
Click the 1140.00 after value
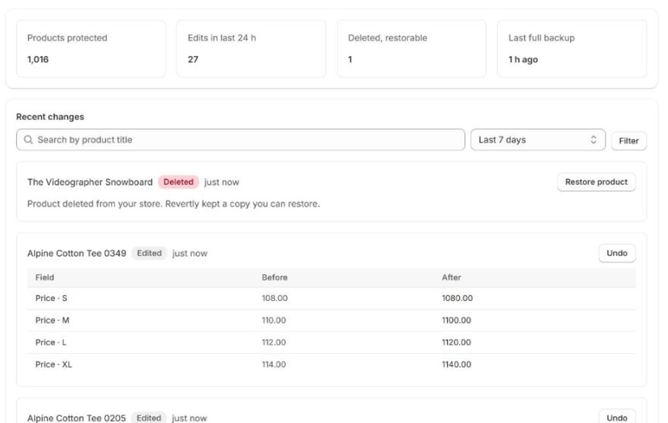point(456,364)
